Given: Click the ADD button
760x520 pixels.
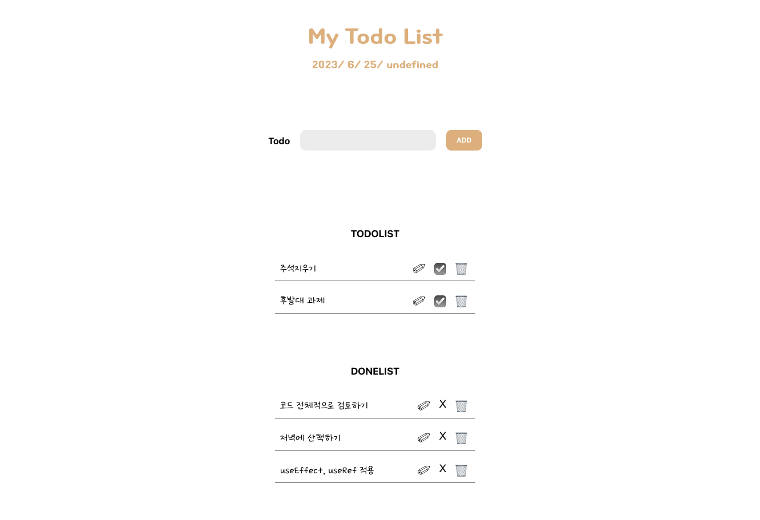Looking at the screenshot, I should [x=464, y=140].
